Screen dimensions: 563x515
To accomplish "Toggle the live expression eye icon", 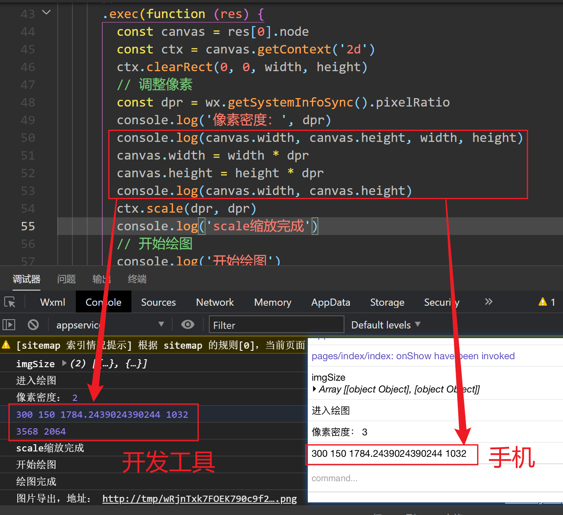I will point(188,324).
